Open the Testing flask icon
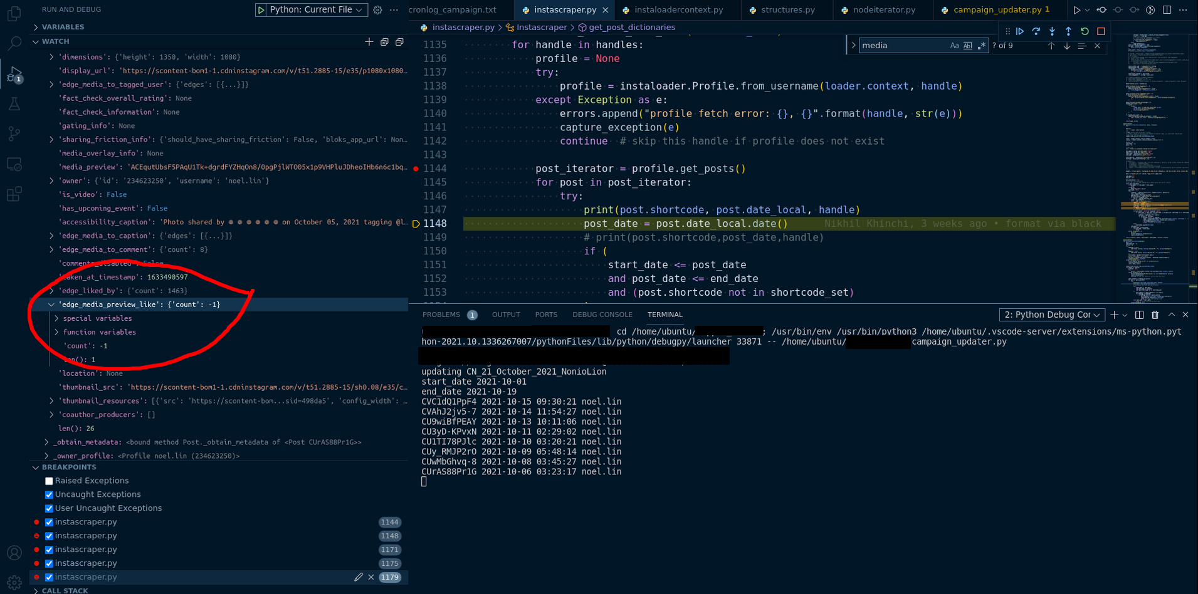The image size is (1198, 594). tap(14, 104)
